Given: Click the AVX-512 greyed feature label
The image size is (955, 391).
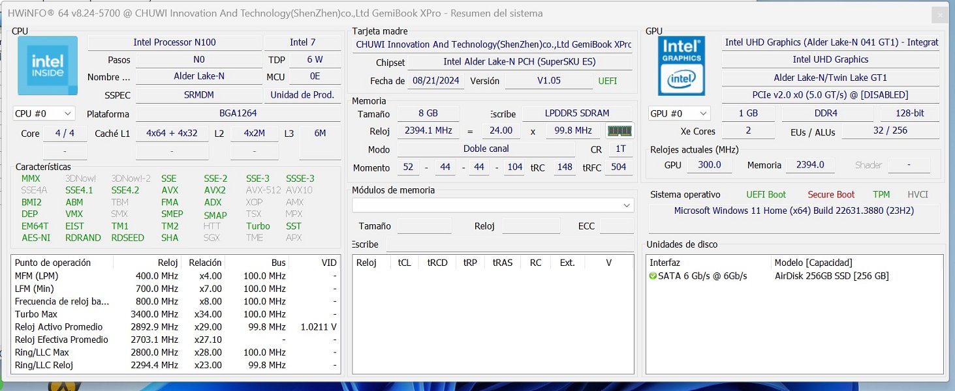Looking at the screenshot, I should point(262,190).
